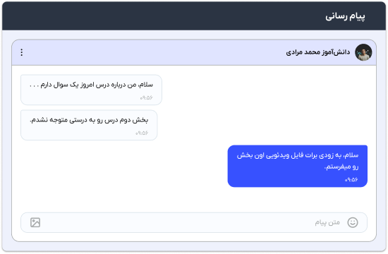388x254 pixels.
Task: Select the first received message about today's lesson
Action: pos(91,90)
